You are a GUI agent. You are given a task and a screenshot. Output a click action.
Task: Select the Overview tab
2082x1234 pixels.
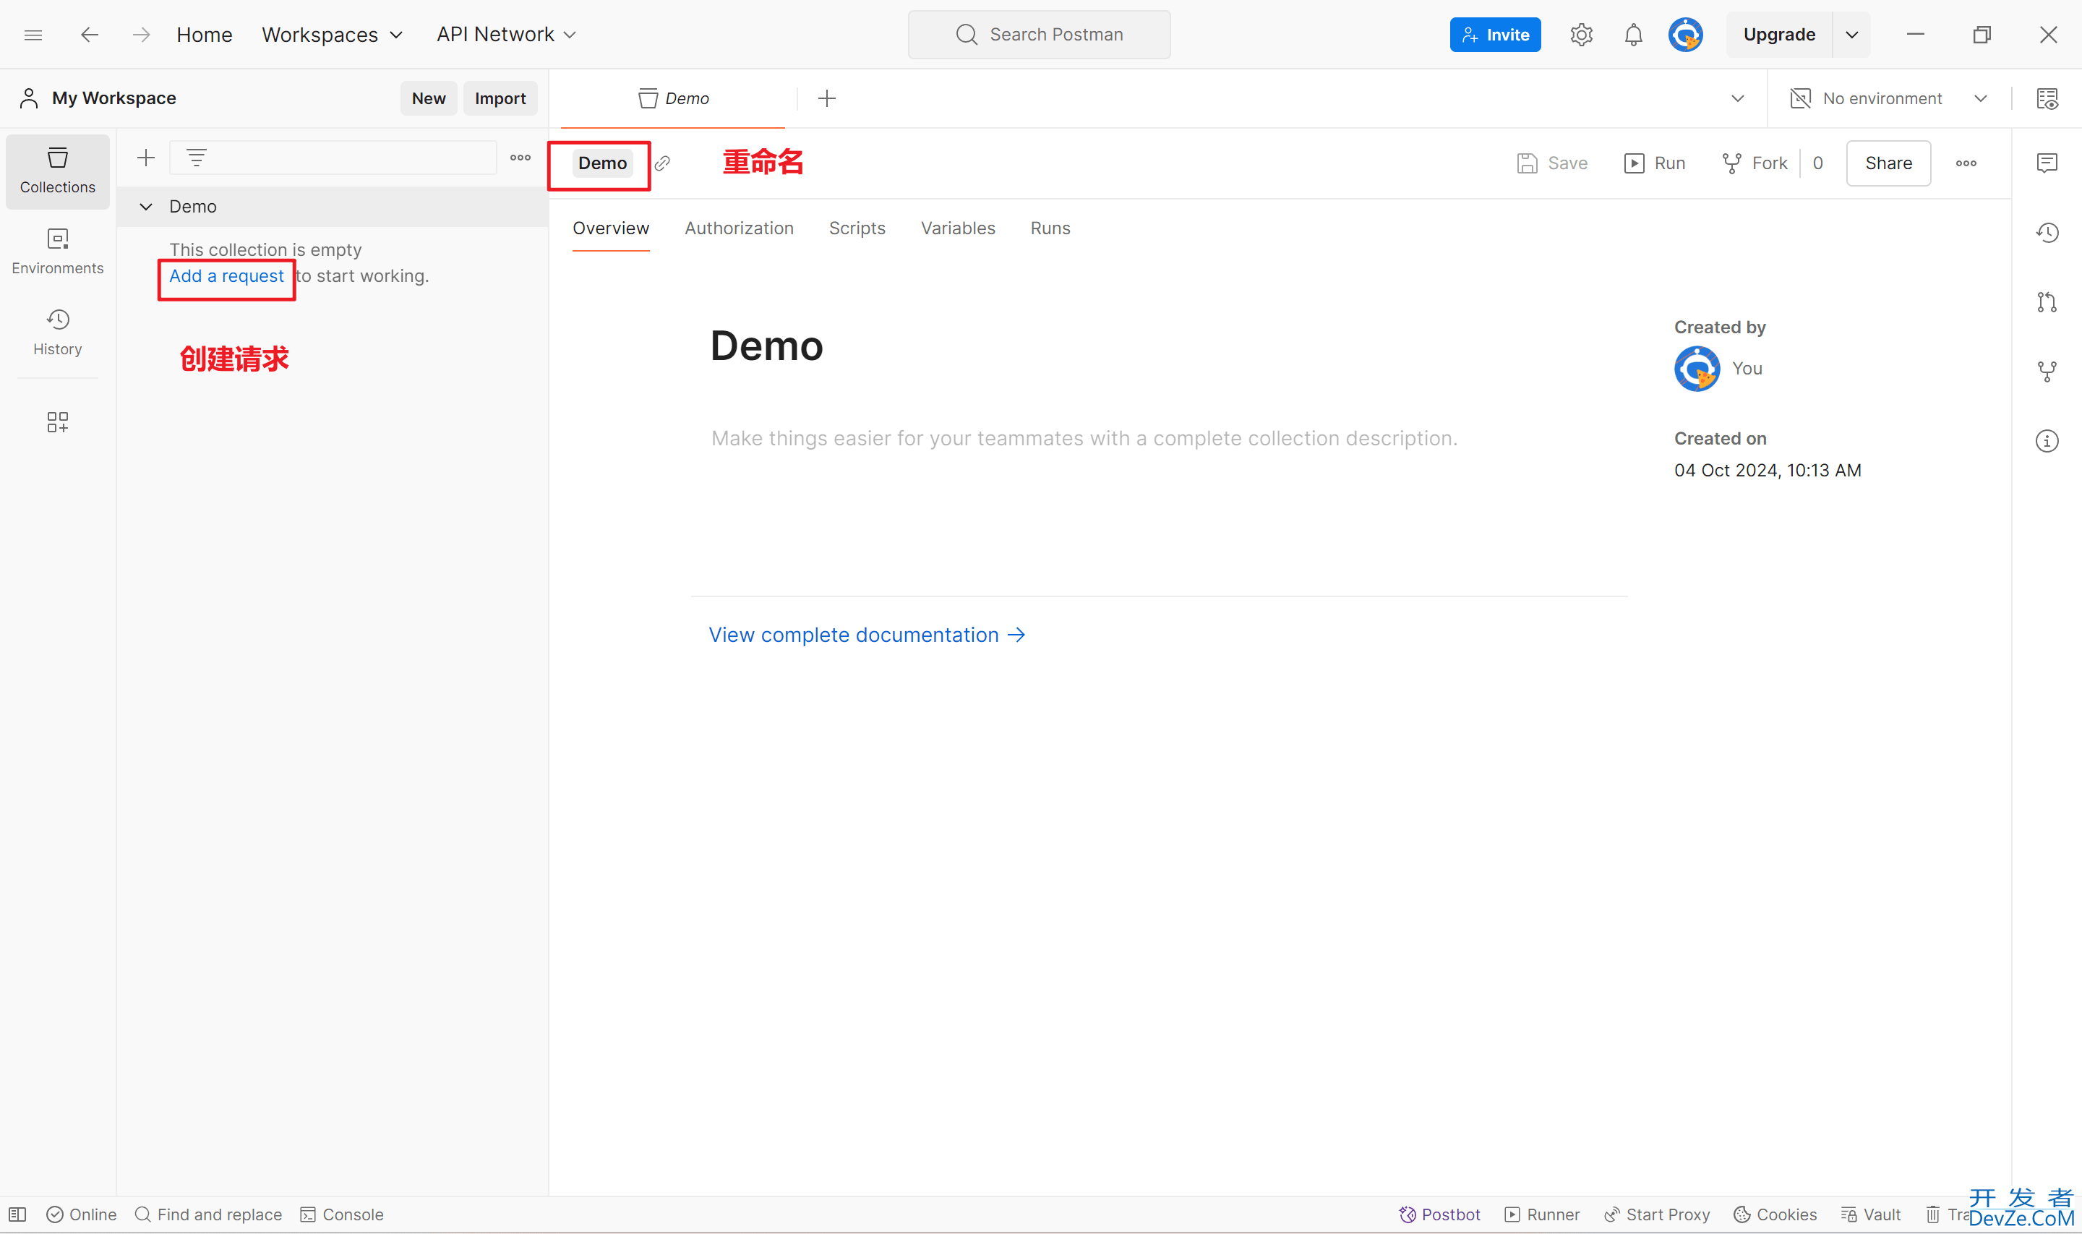coord(611,228)
